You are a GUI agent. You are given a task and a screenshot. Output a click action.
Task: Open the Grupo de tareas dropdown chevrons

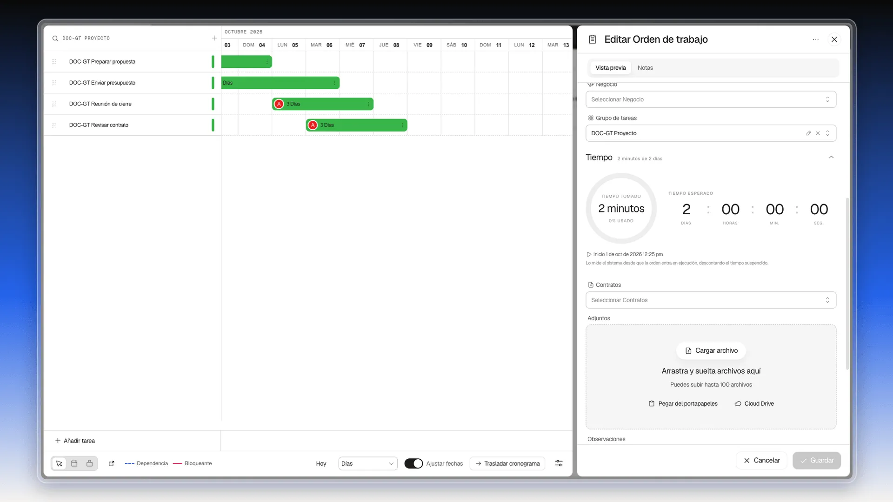coord(827,133)
